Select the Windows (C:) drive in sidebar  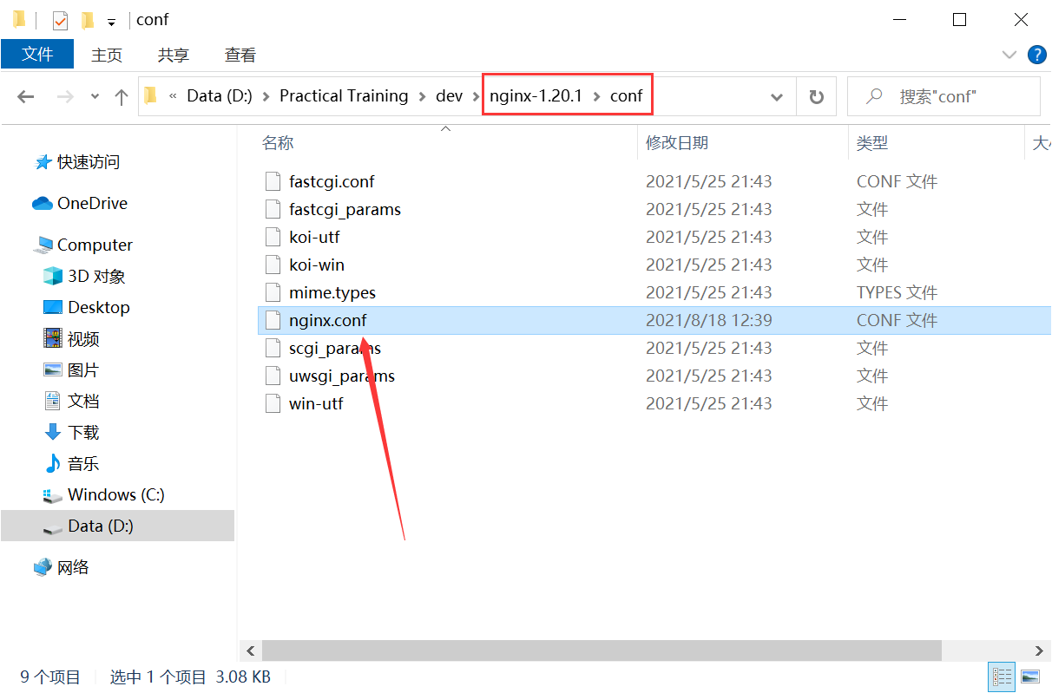tap(104, 495)
